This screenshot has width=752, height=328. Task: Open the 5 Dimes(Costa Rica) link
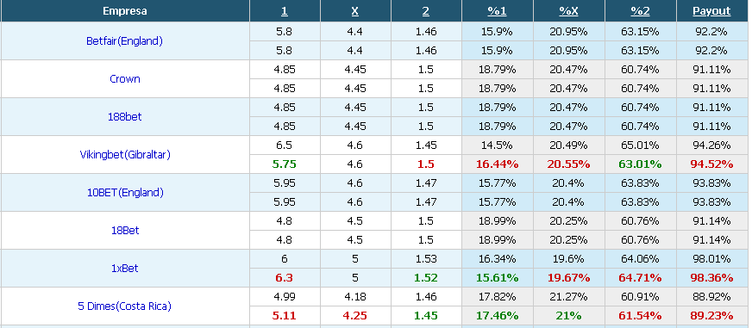click(x=125, y=306)
